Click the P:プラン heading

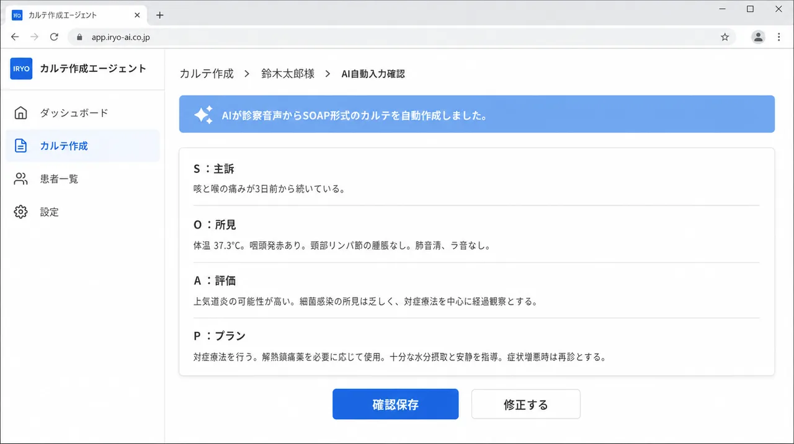[x=220, y=336]
